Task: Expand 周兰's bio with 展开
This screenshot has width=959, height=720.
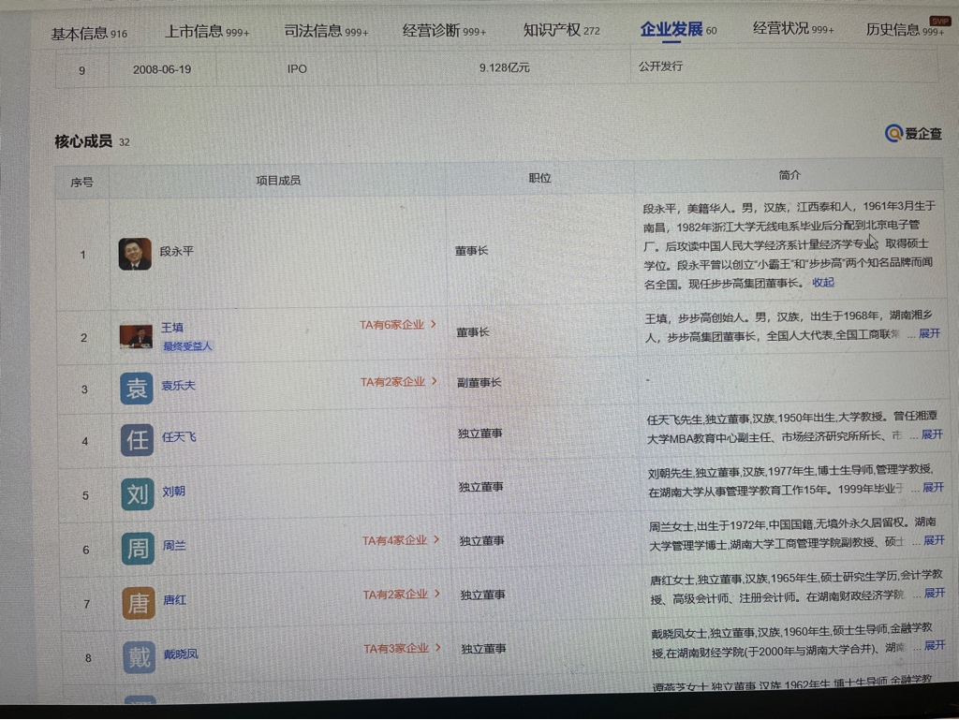Action: 934,540
